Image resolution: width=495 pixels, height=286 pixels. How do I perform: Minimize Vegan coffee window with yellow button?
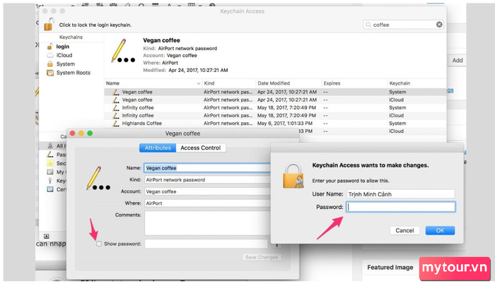pyautogui.click(x=81, y=133)
